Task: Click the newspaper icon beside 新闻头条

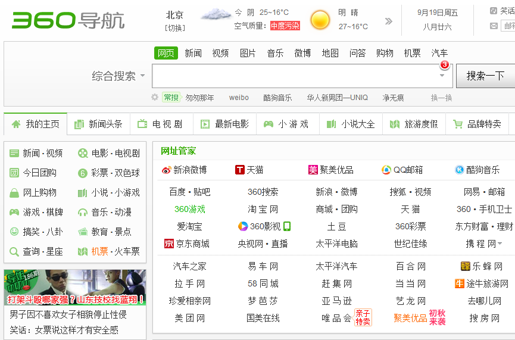Action: tap(79, 124)
